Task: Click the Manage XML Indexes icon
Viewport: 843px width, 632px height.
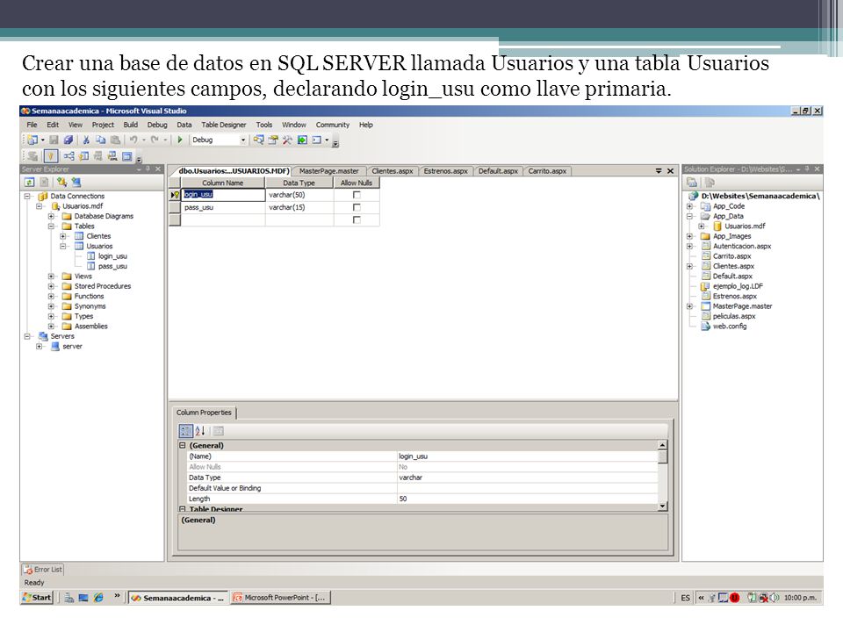Action: (x=112, y=156)
